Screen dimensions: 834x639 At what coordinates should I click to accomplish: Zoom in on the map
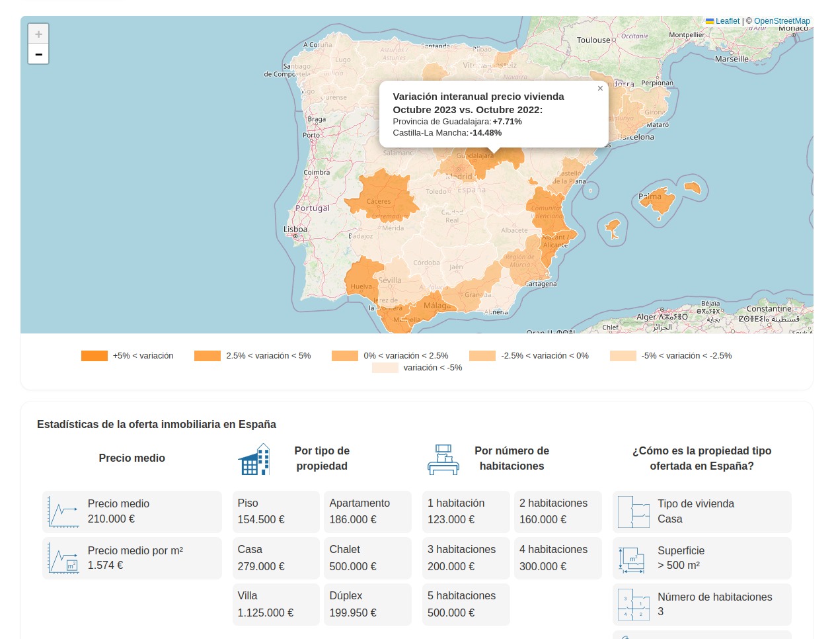[x=38, y=34]
